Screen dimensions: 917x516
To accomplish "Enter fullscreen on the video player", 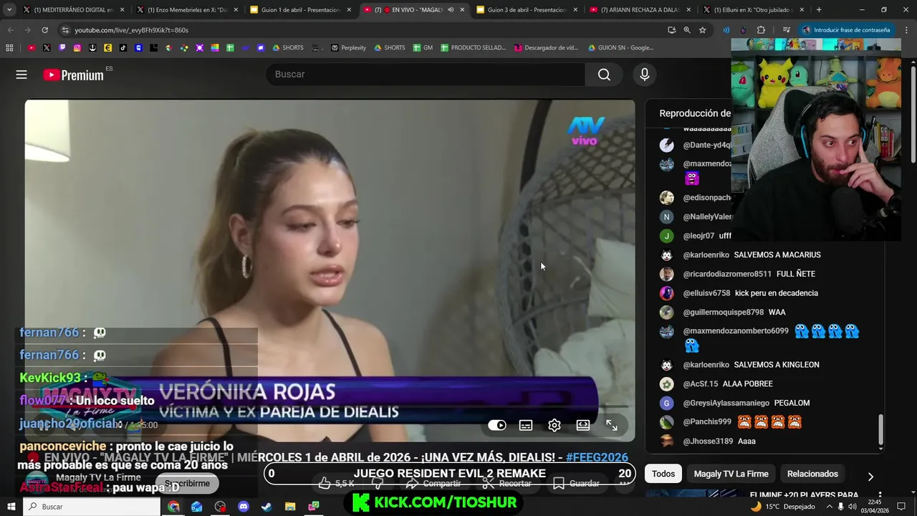I will 612,425.
